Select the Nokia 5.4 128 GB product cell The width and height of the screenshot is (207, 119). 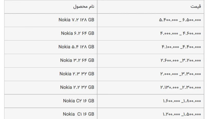(51, 47)
